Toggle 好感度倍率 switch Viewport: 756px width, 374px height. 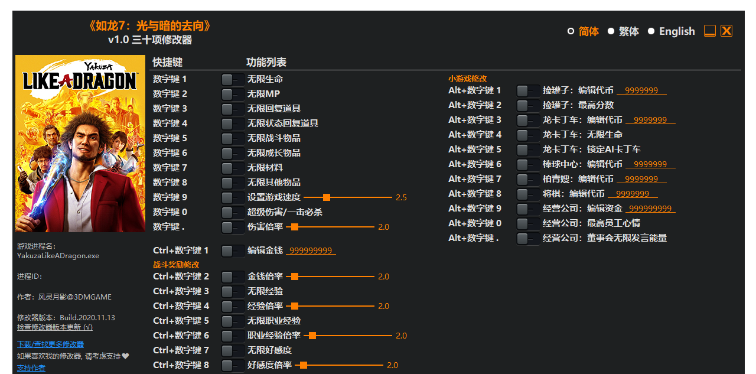point(233,365)
